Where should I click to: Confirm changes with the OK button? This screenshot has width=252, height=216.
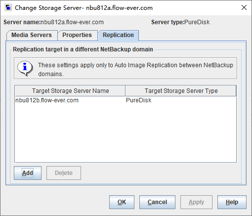(x=122, y=202)
